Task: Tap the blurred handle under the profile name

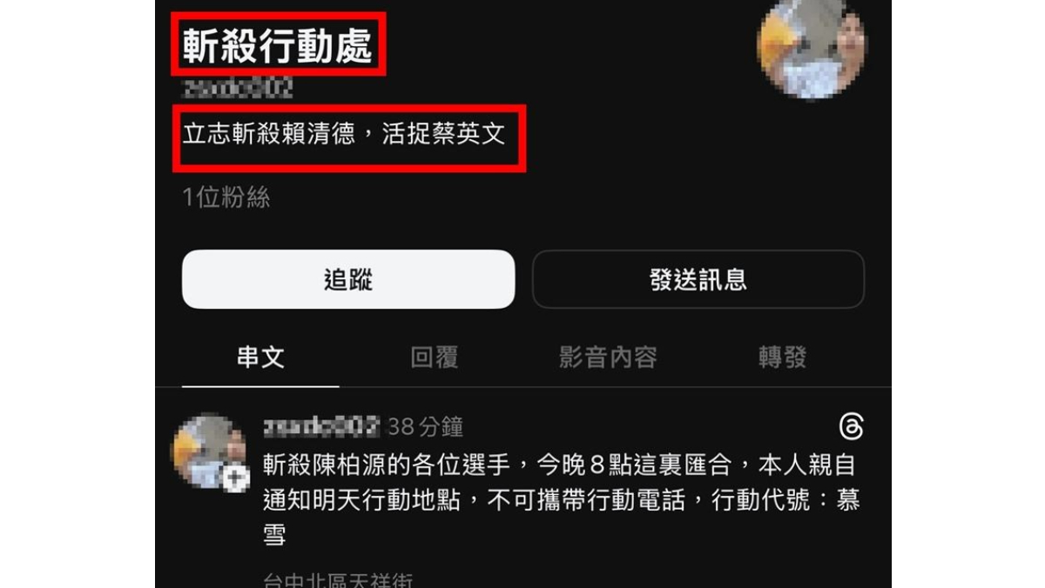Action: click(x=238, y=88)
